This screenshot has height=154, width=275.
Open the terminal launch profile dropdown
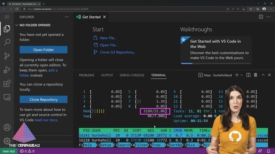tap(241, 75)
